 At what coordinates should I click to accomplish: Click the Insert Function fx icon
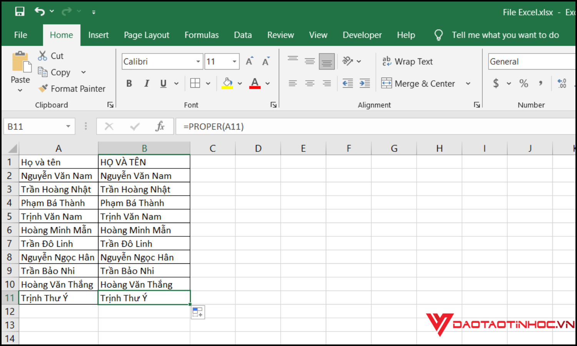(x=160, y=126)
